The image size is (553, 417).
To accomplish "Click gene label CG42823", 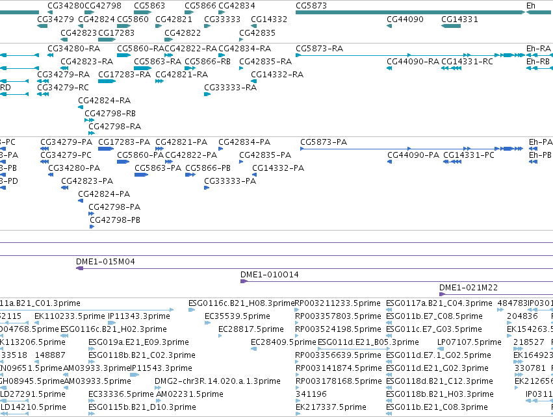I will click(x=79, y=32).
